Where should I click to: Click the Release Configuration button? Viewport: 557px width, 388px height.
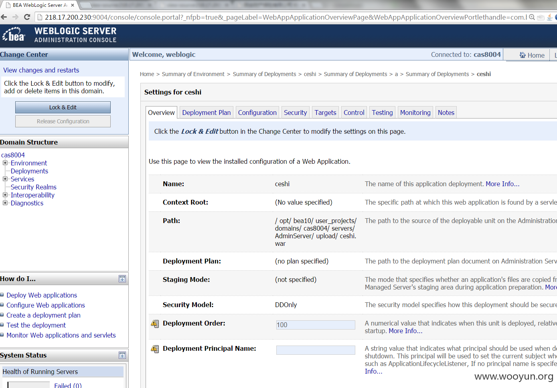coord(63,121)
